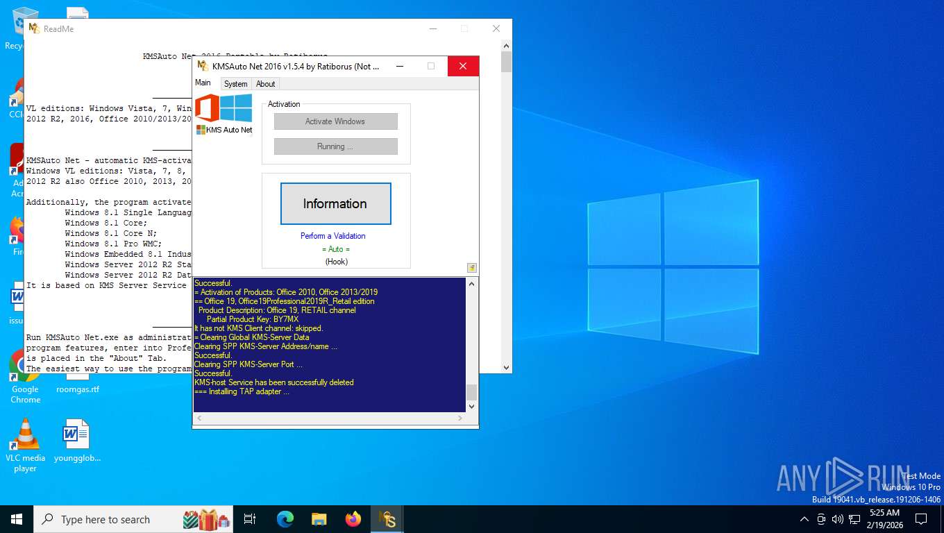Minimize the KMSAuto Net window

pyautogui.click(x=400, y=66)
